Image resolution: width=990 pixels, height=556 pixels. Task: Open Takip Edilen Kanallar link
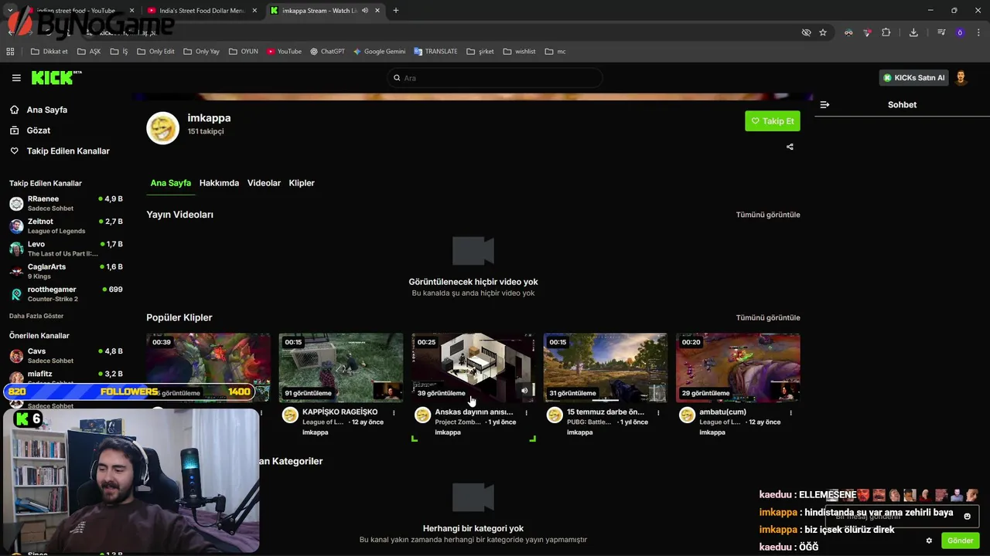tap(68, 151)
